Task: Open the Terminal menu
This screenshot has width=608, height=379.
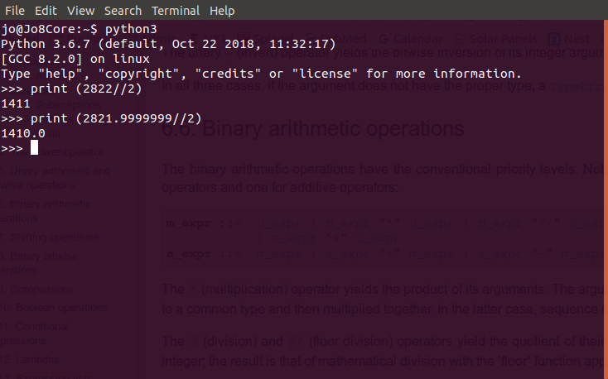Action: (x=176, y=11)
